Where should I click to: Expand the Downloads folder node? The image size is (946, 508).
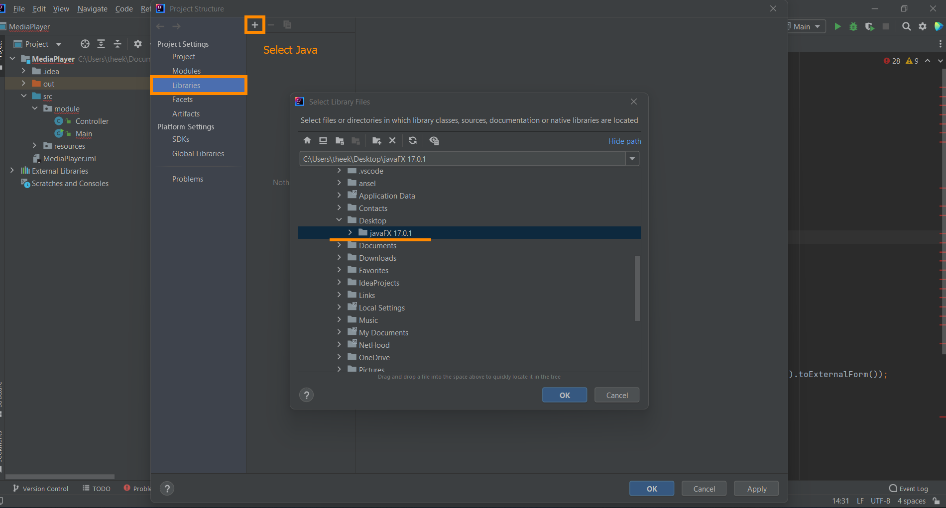coord(339,257)
